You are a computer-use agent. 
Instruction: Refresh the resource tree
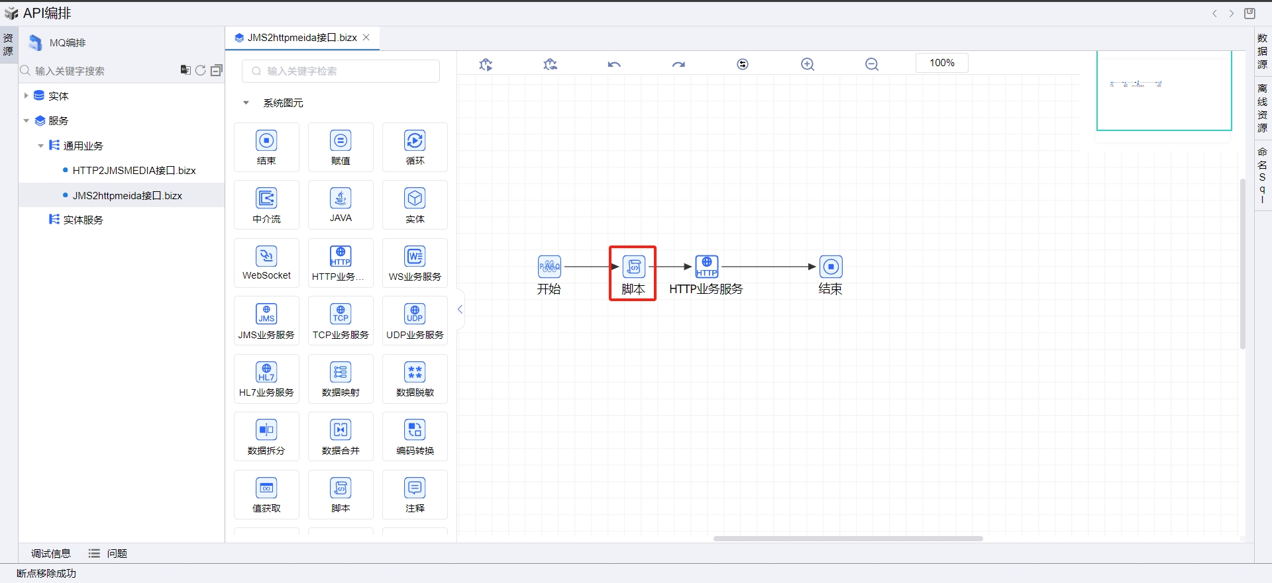click(200, 70)
